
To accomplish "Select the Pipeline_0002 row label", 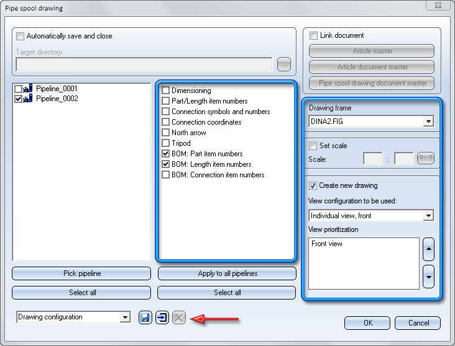I will pos(57,99).
